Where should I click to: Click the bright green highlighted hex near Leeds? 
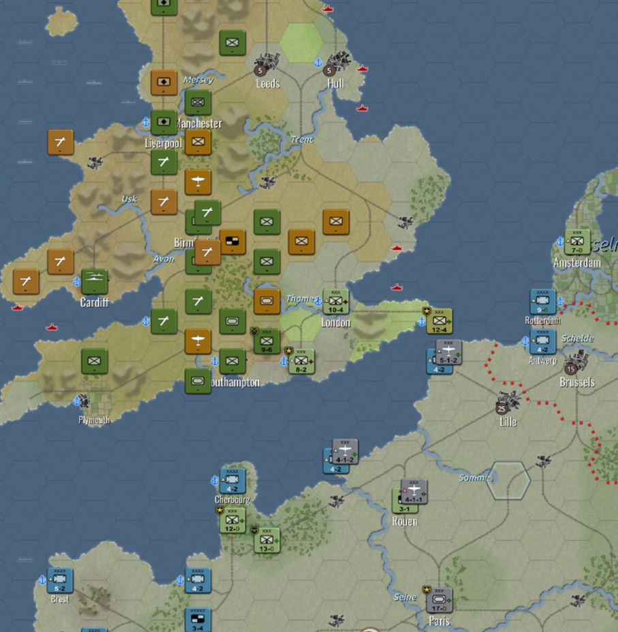pyautogui.click(x=301, y=43)
